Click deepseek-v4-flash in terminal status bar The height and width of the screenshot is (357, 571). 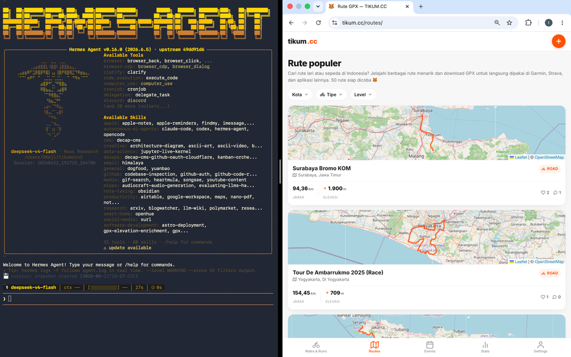tap(33, 287)
